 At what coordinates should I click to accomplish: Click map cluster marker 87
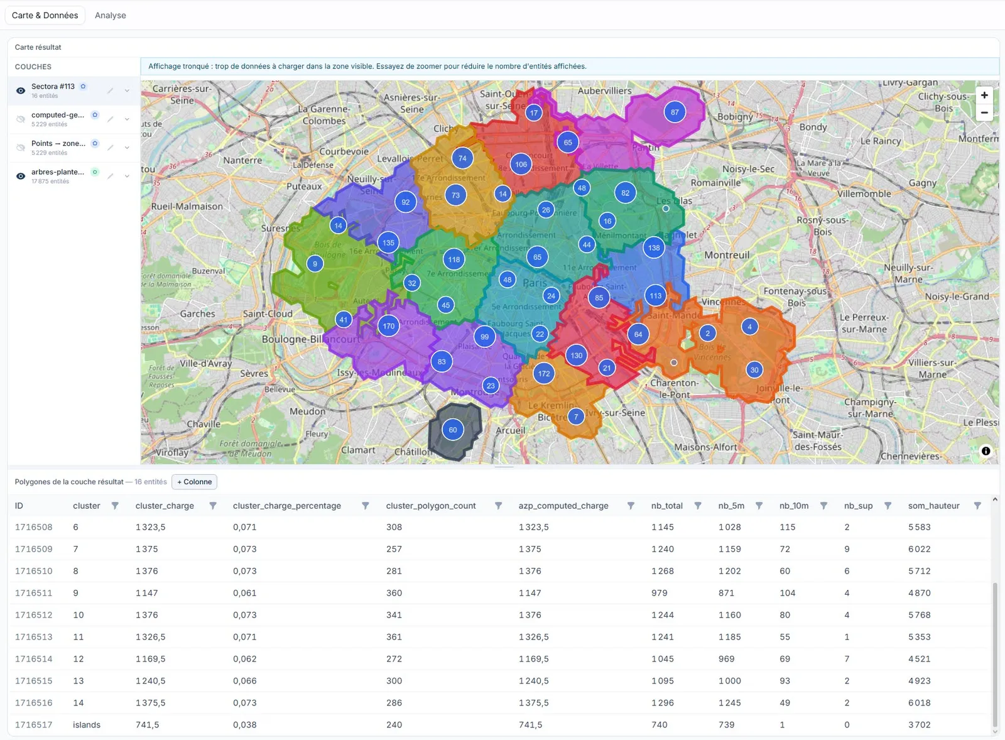(x=675, y=112)
